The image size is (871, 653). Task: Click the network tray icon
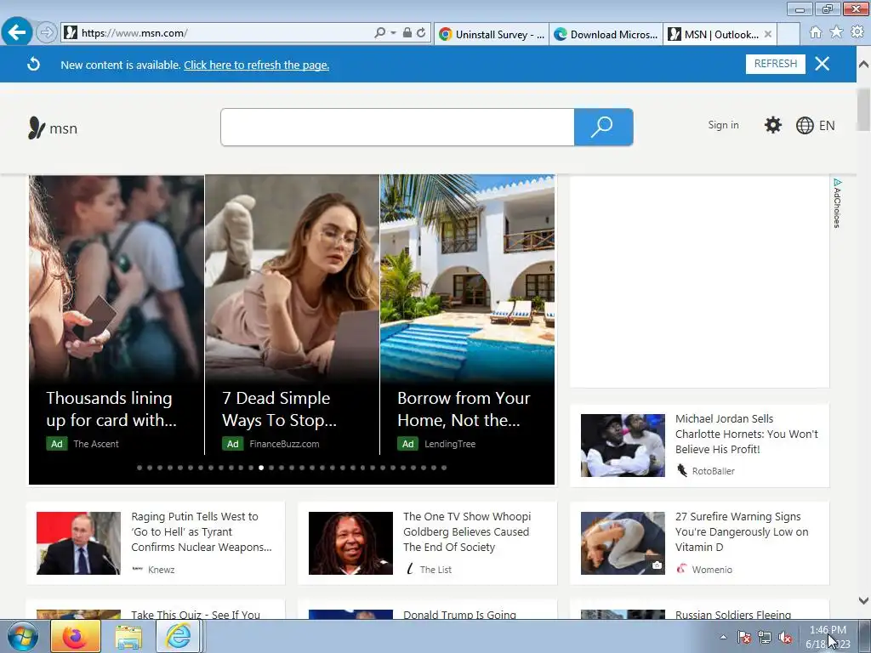[x=765, y=637]
